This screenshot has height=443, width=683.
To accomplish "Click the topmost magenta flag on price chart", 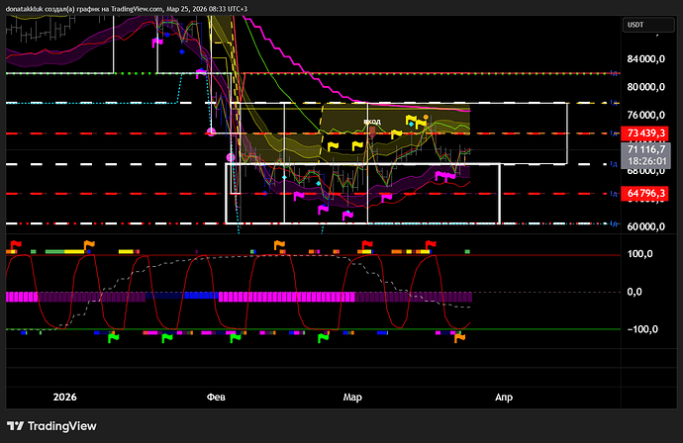I will [156, 44].
